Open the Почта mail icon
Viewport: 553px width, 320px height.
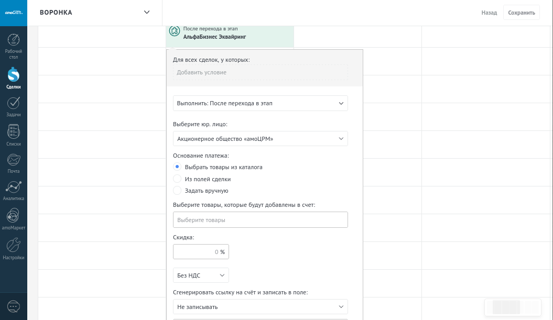coord(14,160)
